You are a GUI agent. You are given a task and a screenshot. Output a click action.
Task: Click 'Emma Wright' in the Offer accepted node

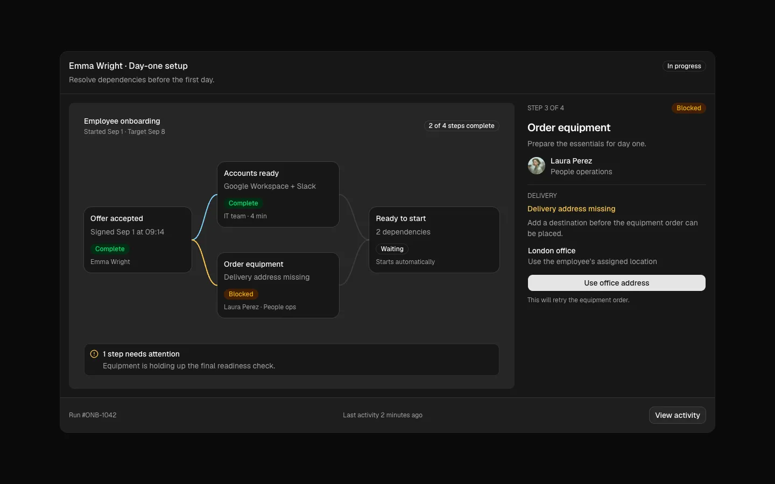[x=110, y=262]
